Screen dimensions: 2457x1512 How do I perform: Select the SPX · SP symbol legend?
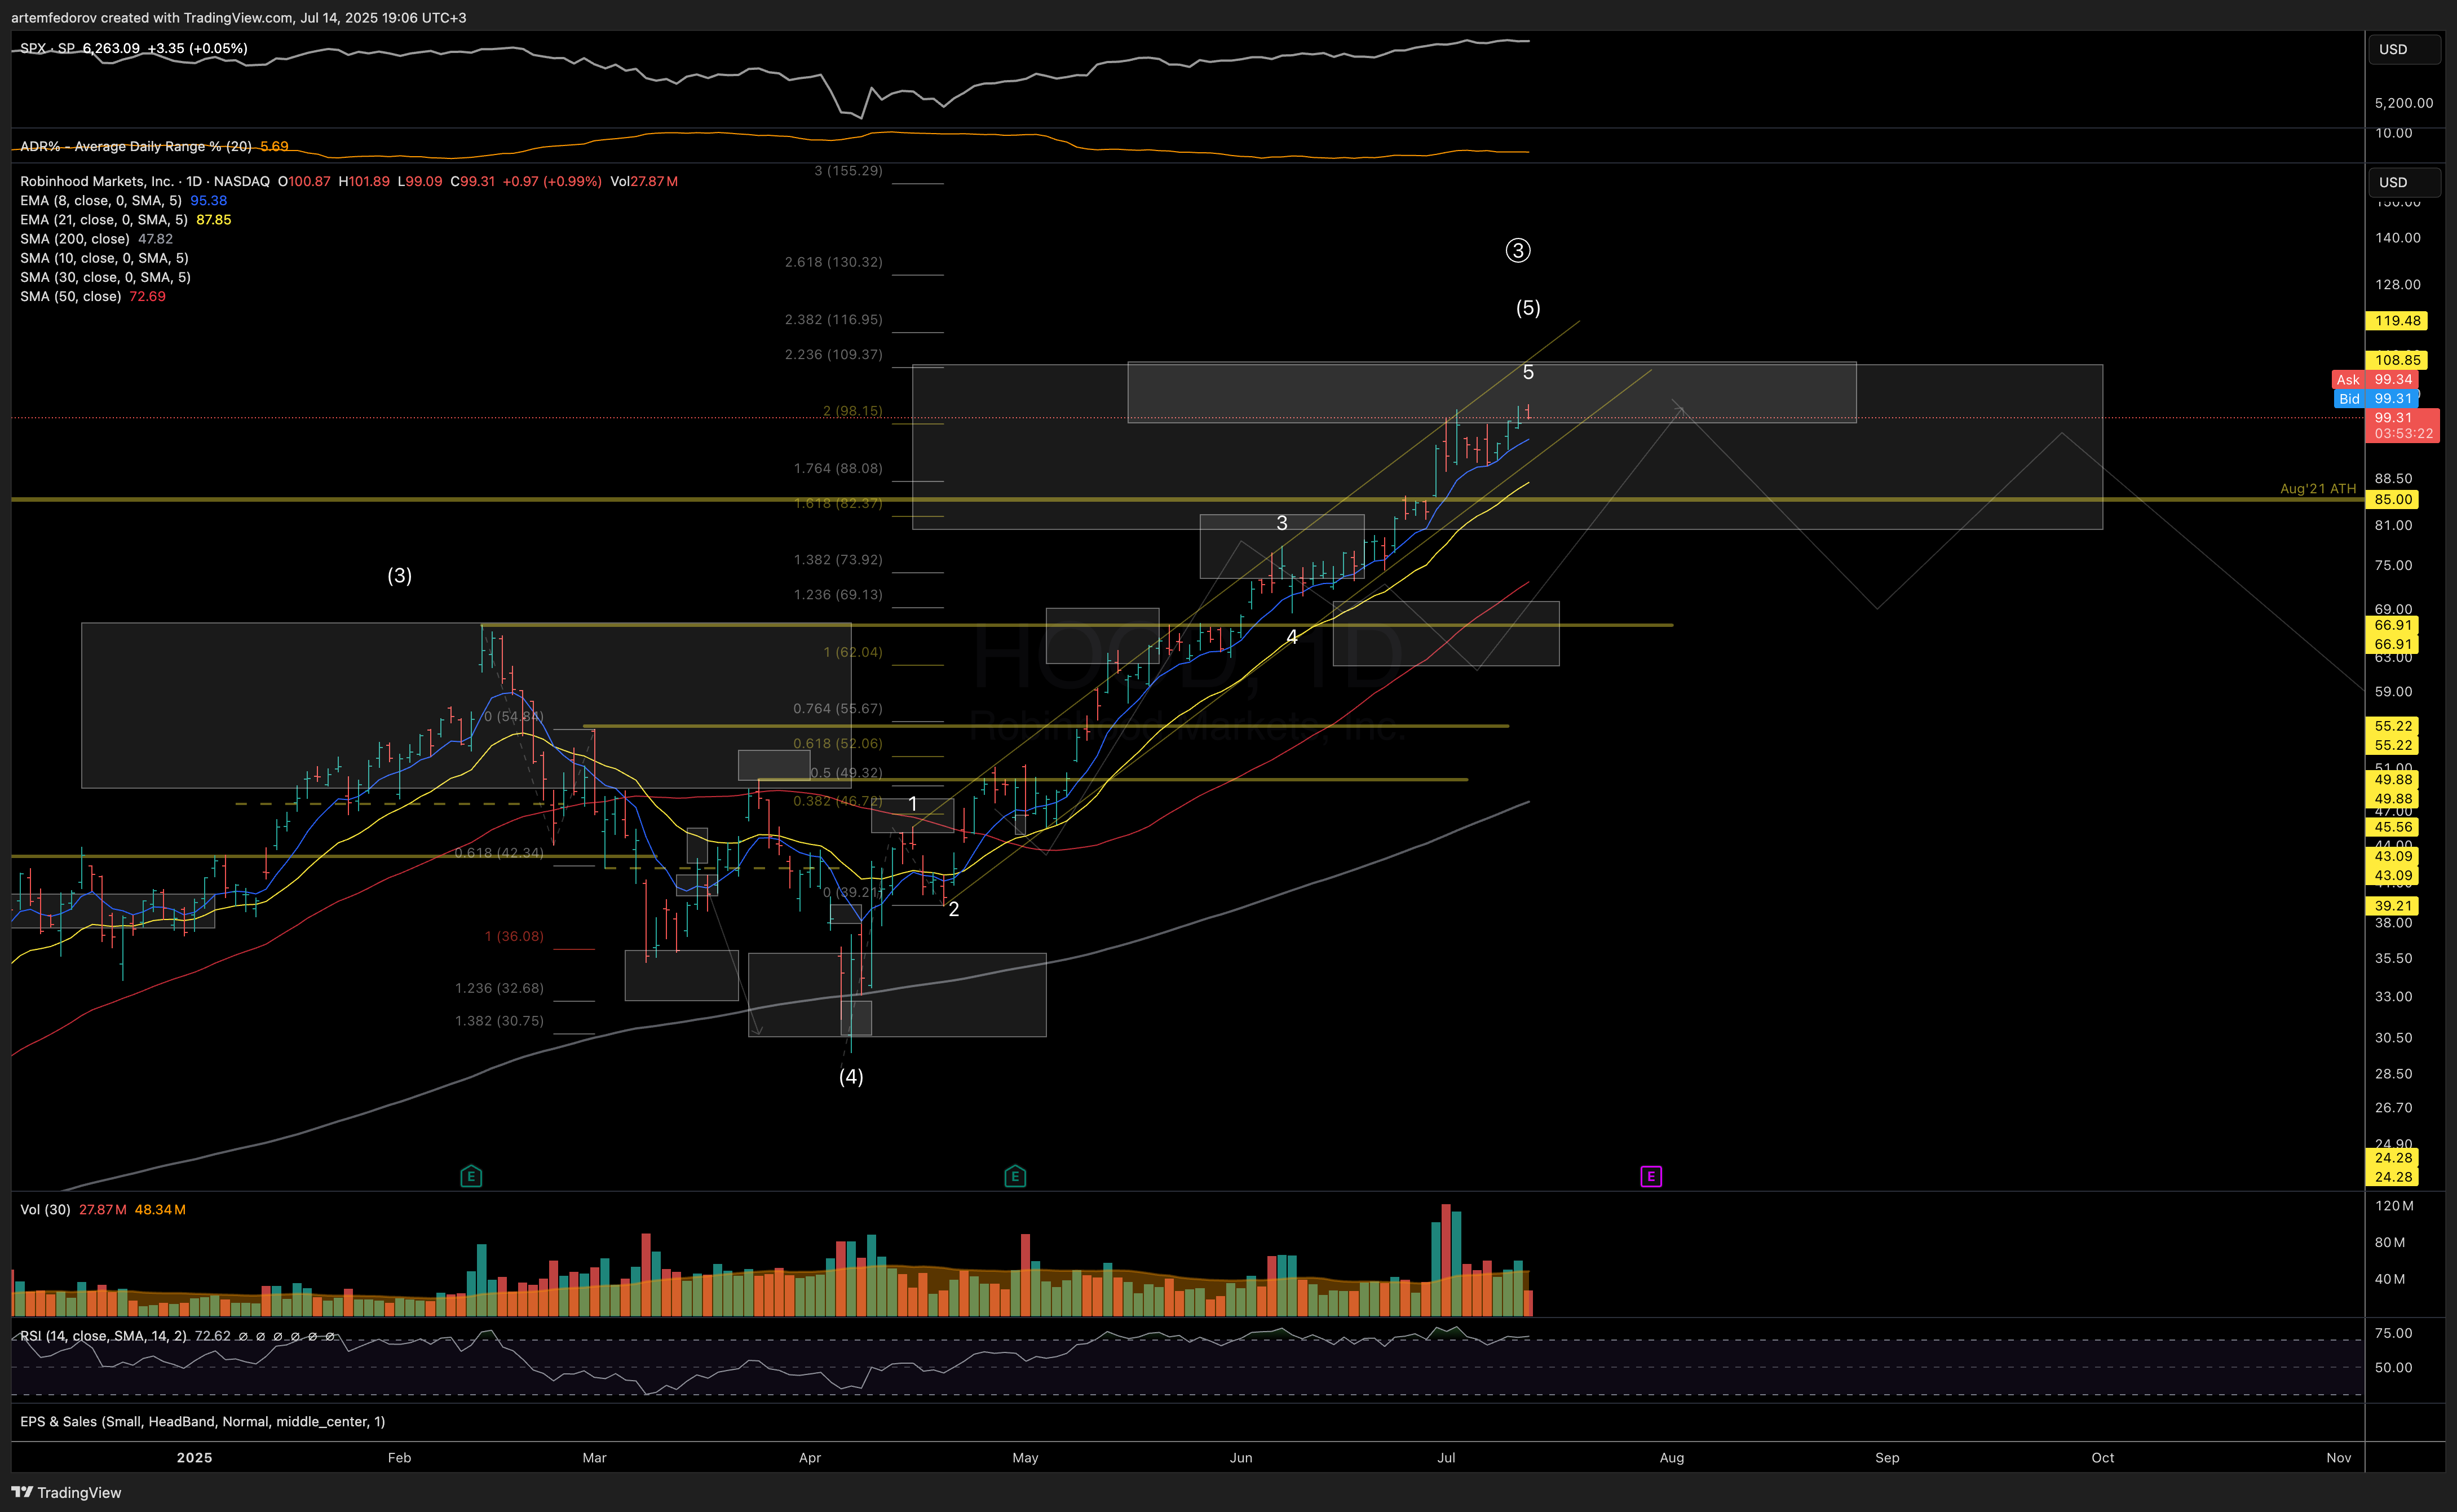[47, 48]
